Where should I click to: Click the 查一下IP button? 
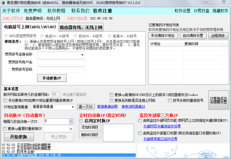pos(86,107)
